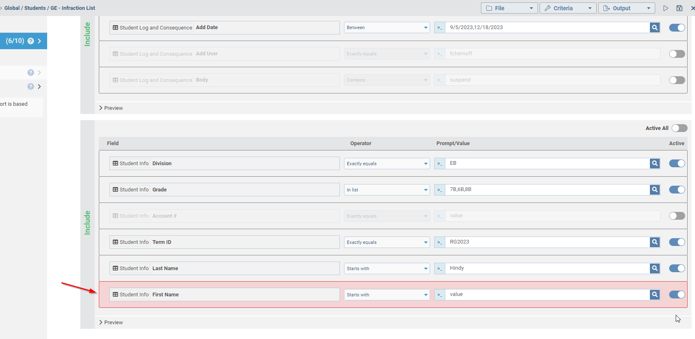Click the 7B,6B,8B value field
Viewport: 695px width, 339px height.
pyautogui.click(x=547, y=189)
